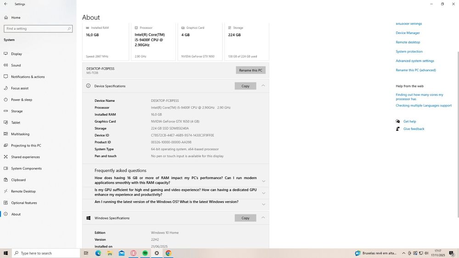Click the Product ID value 00326-10000-00000-AA398
459x258 pixels.
click(x=171, y=143)
